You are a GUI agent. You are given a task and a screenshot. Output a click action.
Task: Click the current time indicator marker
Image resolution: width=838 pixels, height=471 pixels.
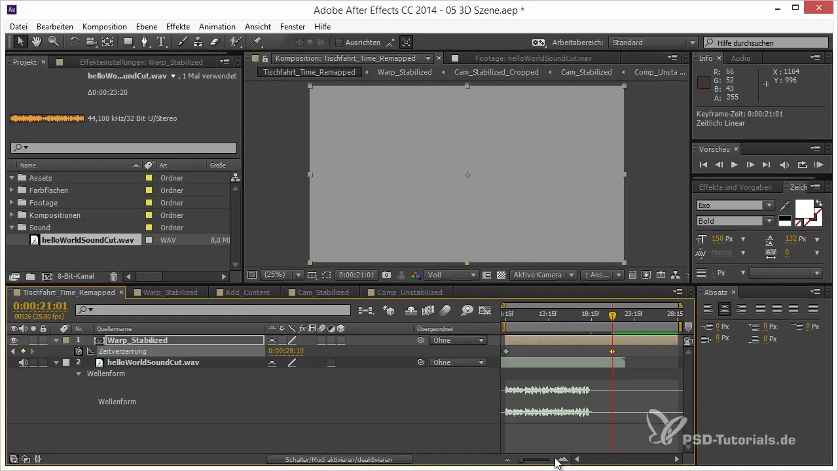click(x=612, y=315)
